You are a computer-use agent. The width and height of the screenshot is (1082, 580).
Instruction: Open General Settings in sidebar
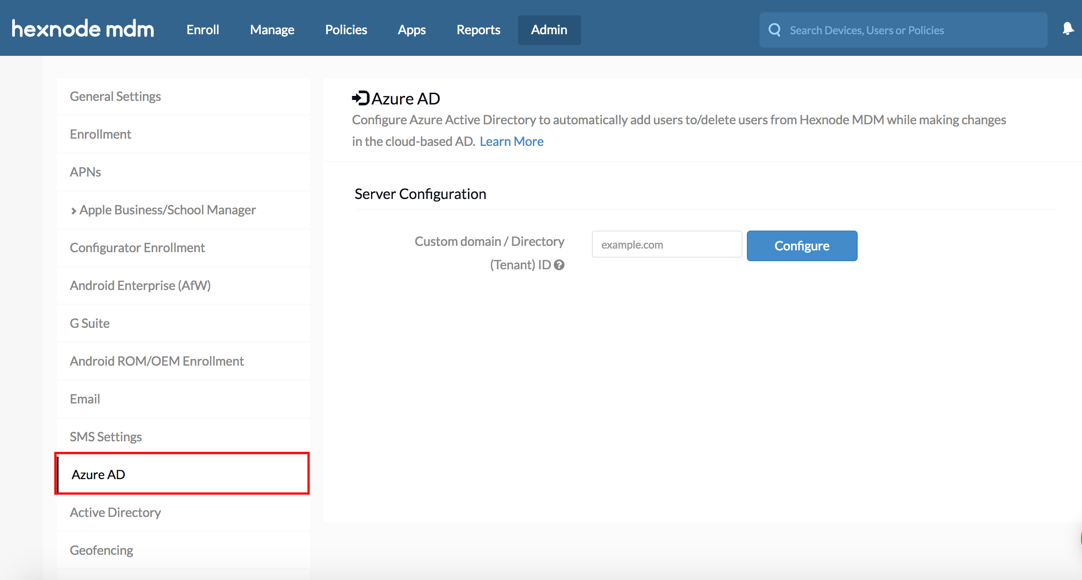(183, 96)
